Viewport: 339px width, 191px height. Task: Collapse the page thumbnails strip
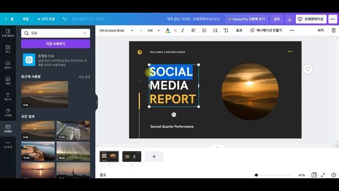(217, 147)
